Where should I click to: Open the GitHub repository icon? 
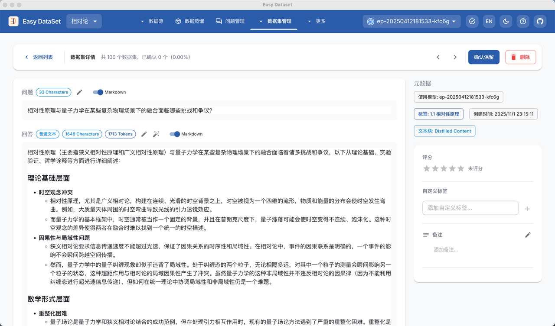click(540, 21)
